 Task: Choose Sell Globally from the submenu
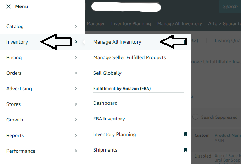pos(107,73)
